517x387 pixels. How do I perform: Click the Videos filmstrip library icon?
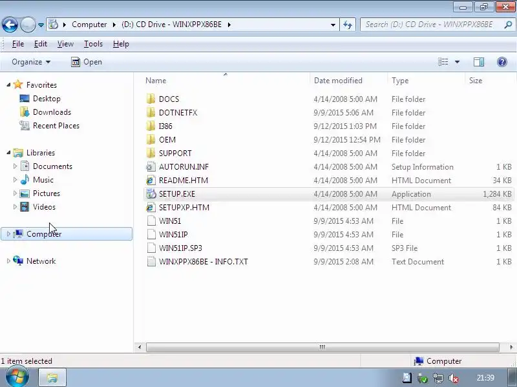tap(25, 206)
